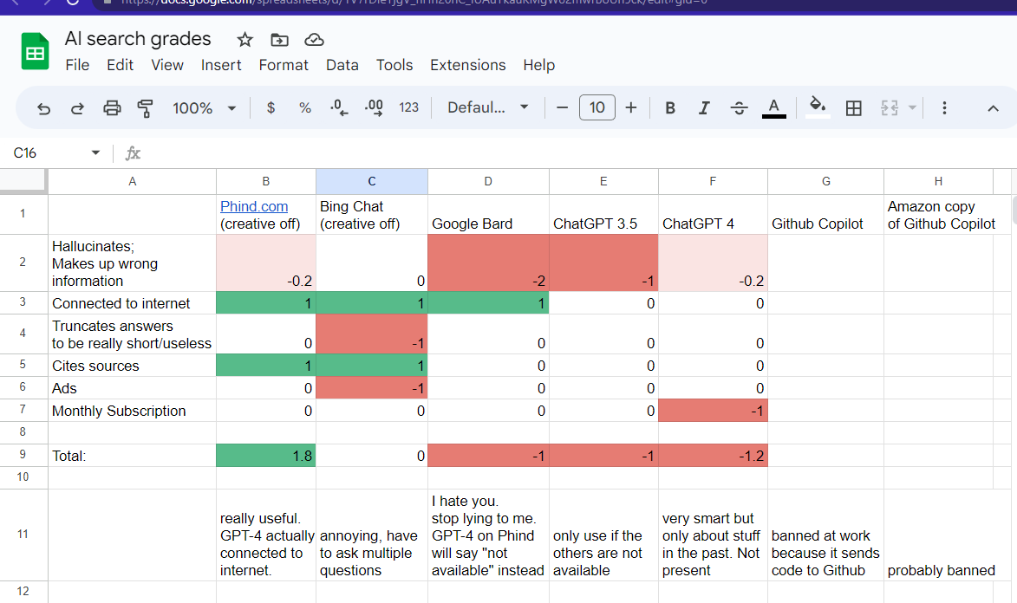
Task: Open the Google Sheets home icon
Action: (x=35, y=51)
